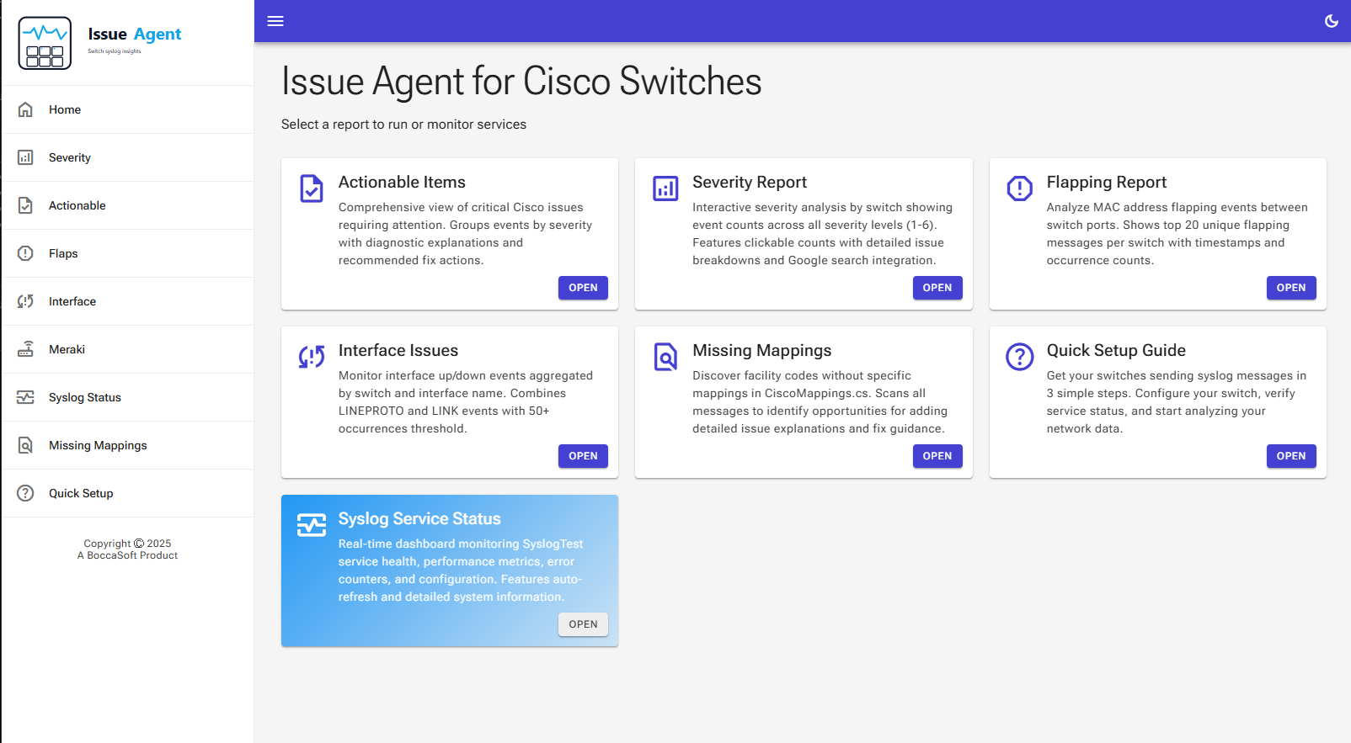Click the Missing Mappings card search-document icon
Viewport: 1351px width, 743px height.
[665, 357]
